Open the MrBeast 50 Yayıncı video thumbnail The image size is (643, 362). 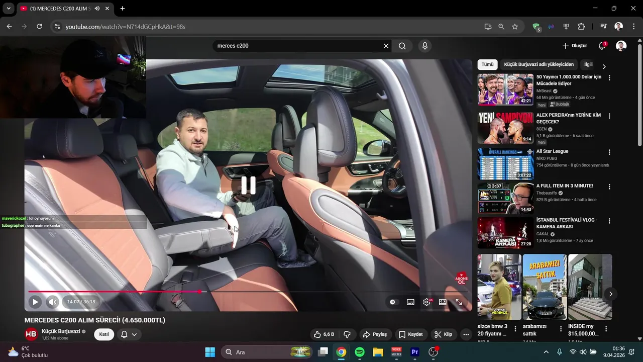[x=505, y=89]
